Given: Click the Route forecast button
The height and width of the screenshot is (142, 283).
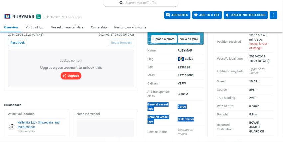Looking at the screenshot, I should (x=121, y=43).
